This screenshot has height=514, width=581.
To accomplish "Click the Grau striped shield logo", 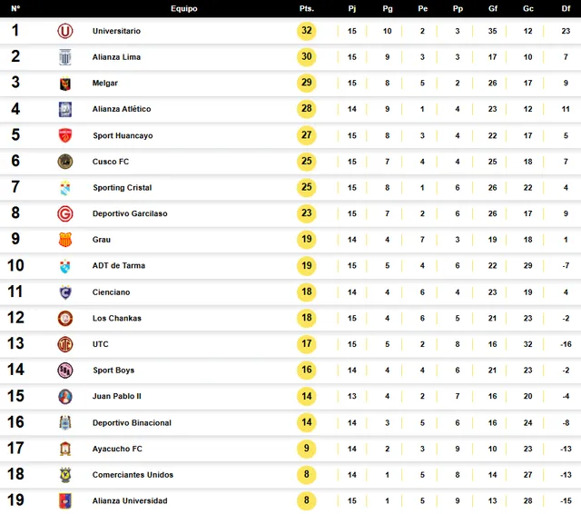I will point(65,240).
